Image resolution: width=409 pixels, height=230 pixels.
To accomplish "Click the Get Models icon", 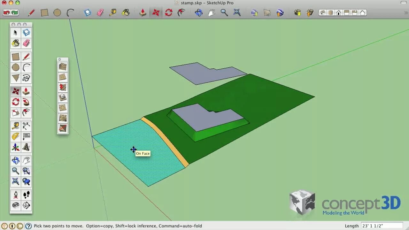I will click(x=297, y=13).
